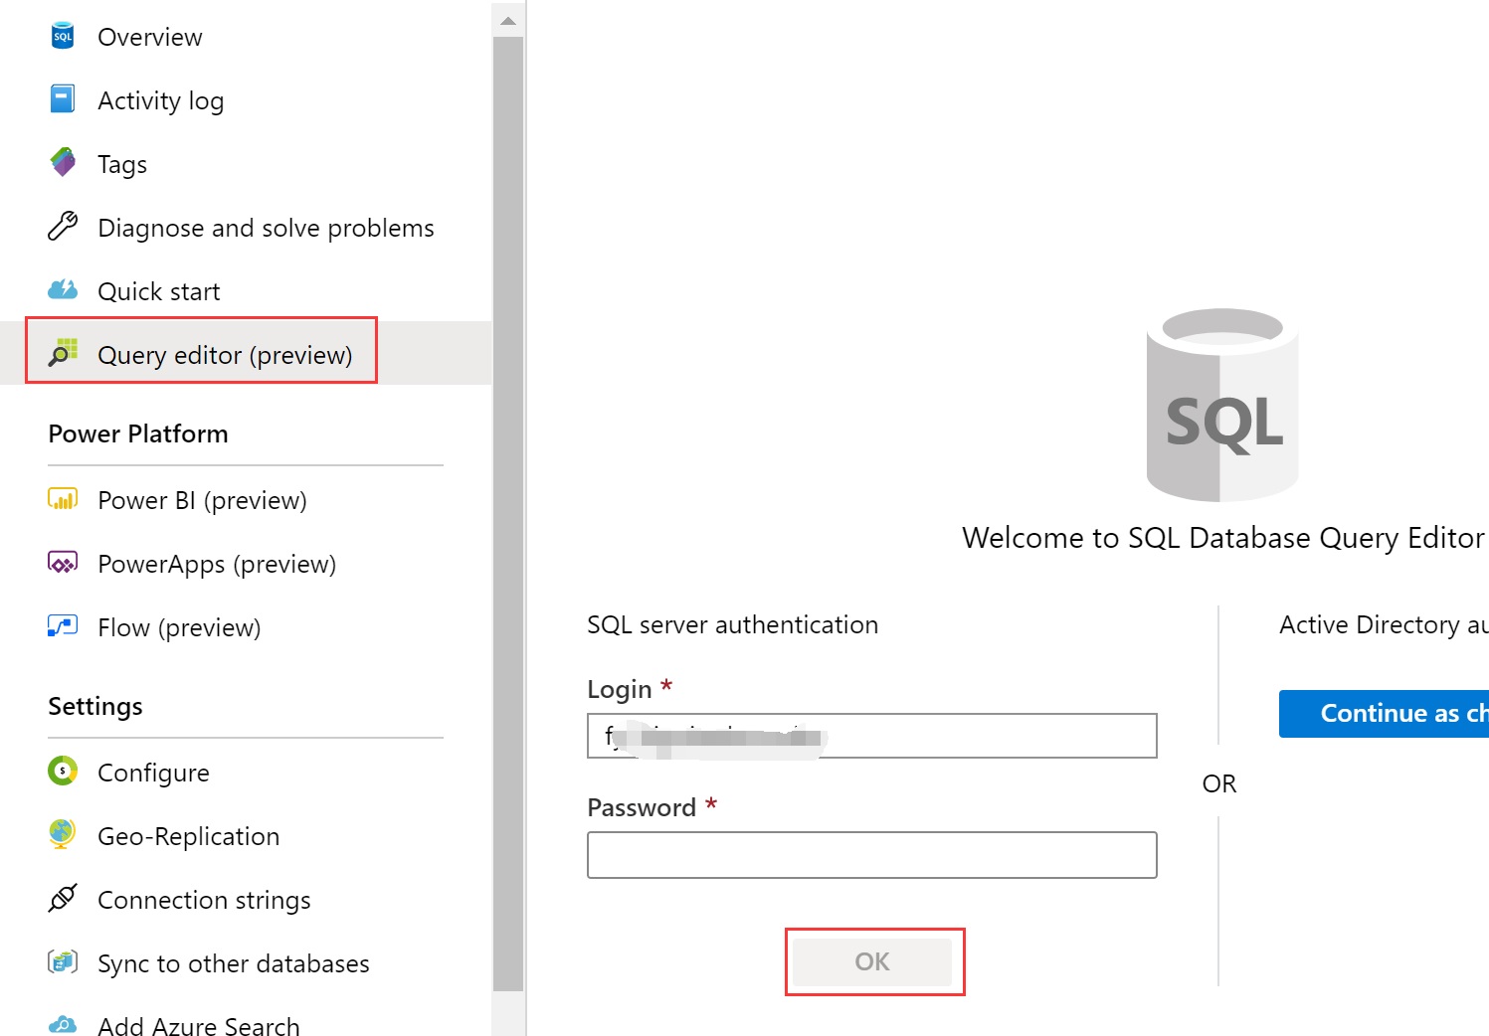
Task: Click the Activity log notebook icon
Action: (x=63, y=99)
